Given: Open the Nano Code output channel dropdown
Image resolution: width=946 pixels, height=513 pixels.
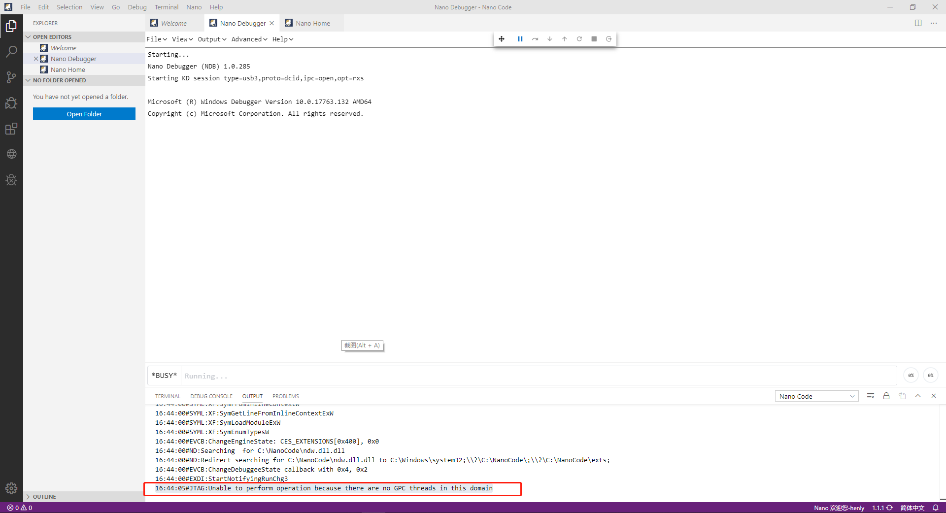Looking at the screenshot, I should (x=815, y=396).
